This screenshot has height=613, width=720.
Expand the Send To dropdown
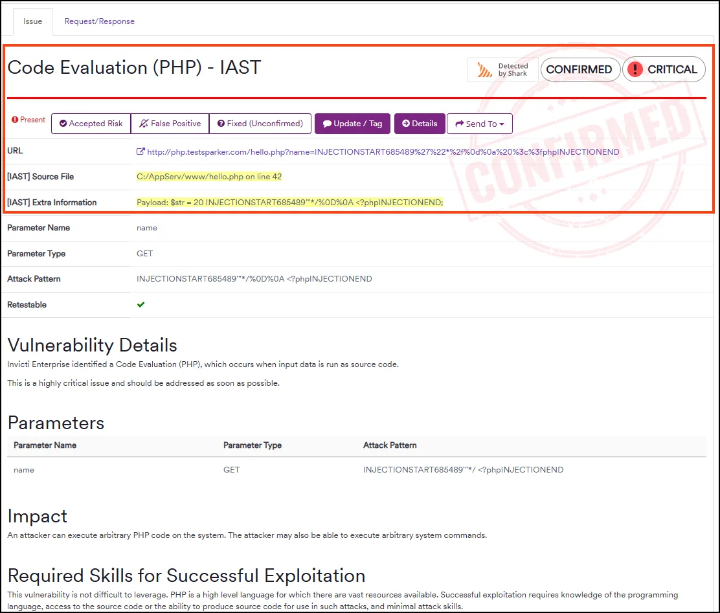pos(480,123)
